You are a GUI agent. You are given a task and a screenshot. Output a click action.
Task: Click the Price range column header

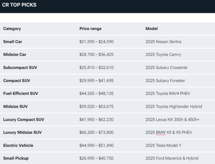[x=90, y=29]
